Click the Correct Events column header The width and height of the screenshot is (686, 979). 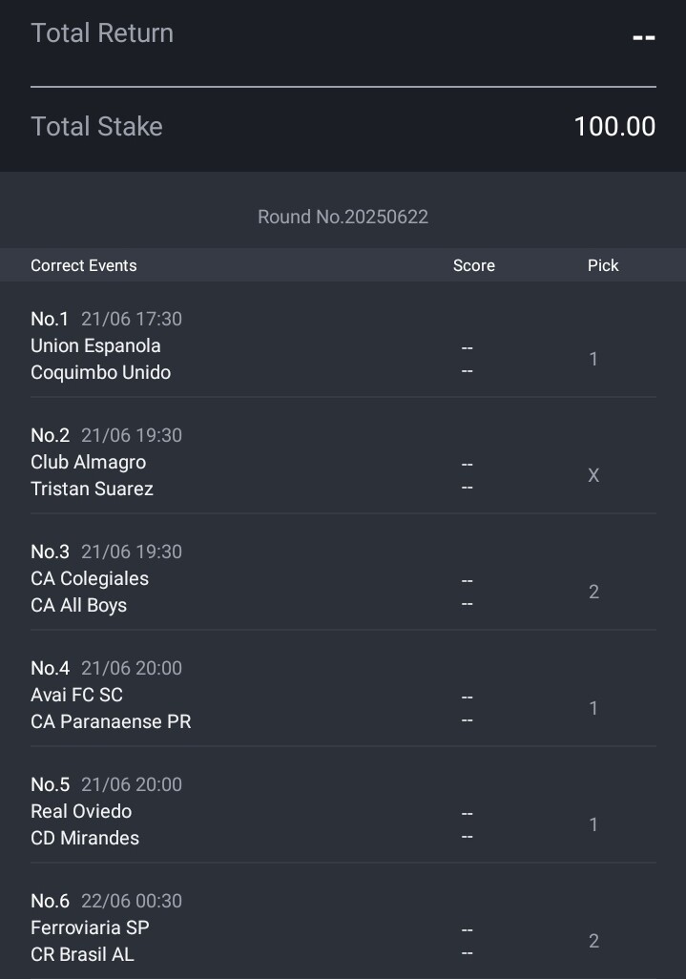click(84, 265)
